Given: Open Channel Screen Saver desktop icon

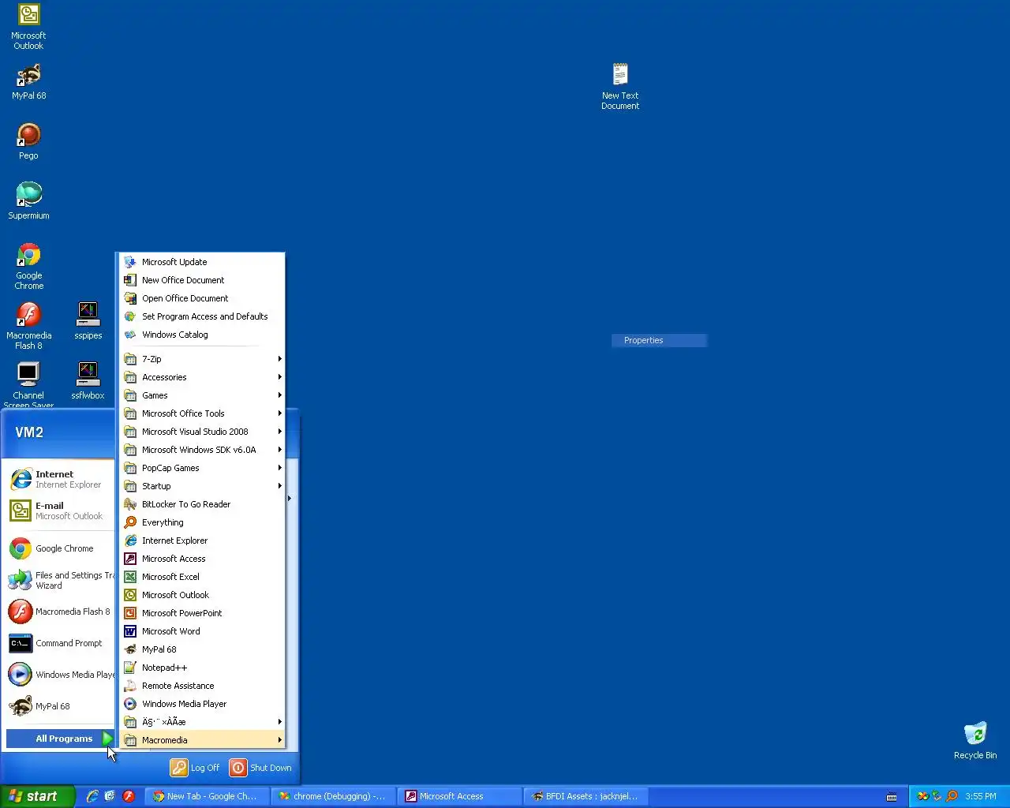Looking at the screenshot, I should 28,385.
